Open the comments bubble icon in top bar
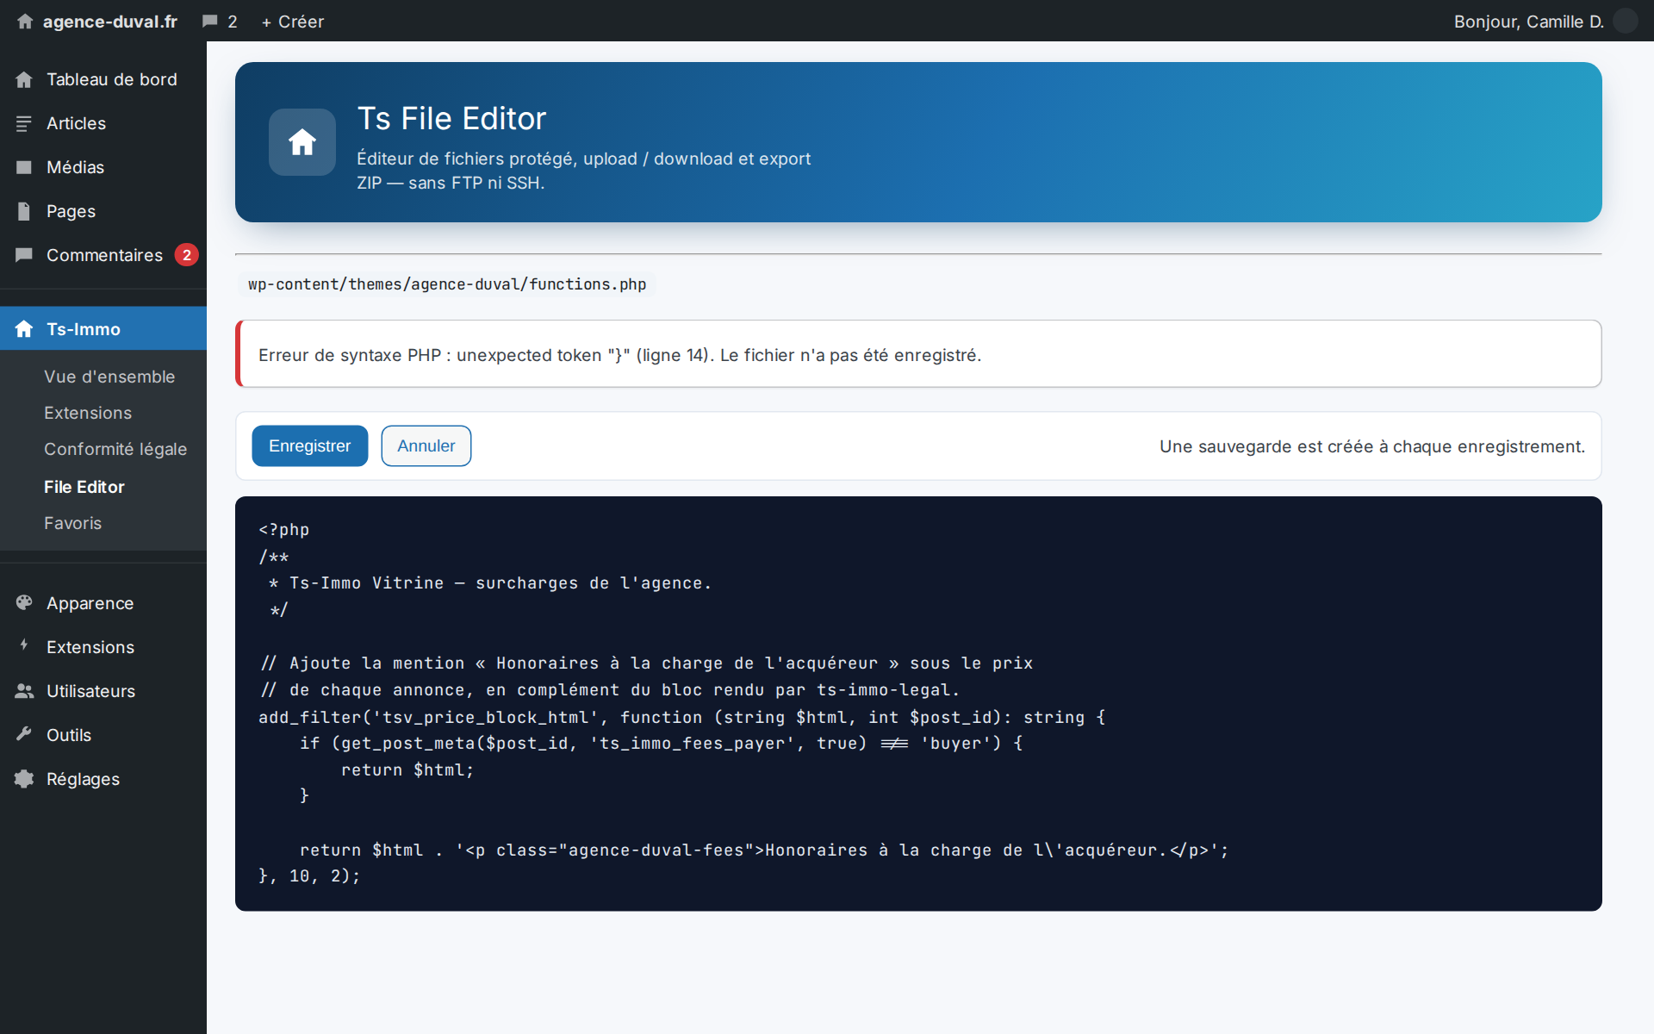The height and width of the screenshot is (1034, 1654). point(209,22)
